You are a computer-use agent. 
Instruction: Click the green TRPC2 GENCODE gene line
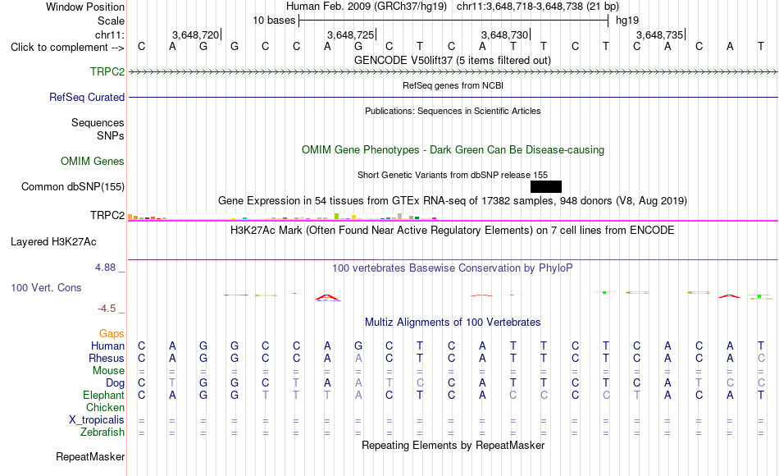click(453, 72)
